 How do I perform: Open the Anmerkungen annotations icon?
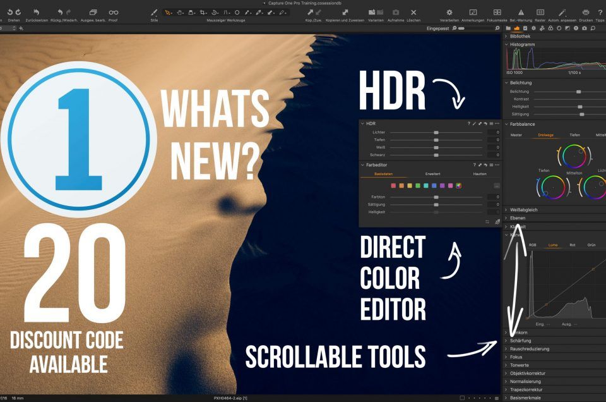click(x=473, y=13)
